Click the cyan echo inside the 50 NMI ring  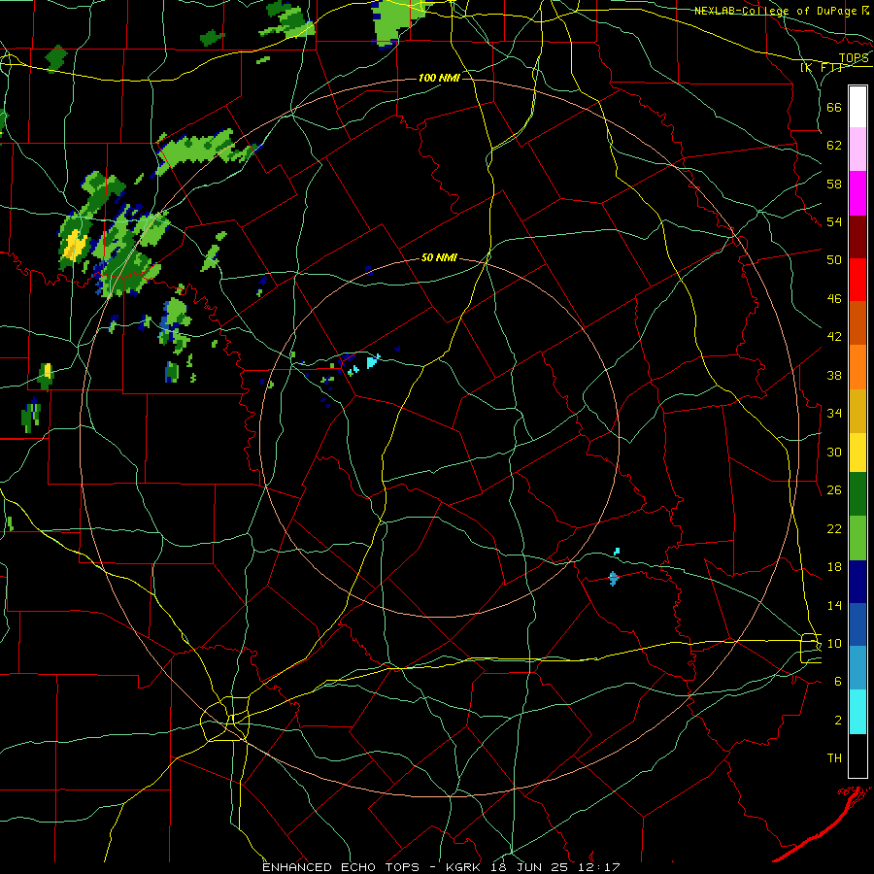(x=373, y=361)
